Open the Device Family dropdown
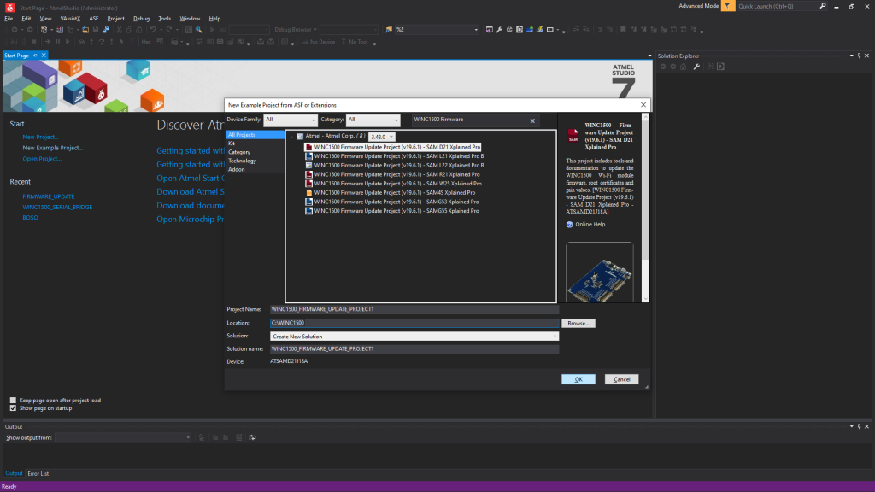The height and width of the screenshot is (492, 875). 291,120
